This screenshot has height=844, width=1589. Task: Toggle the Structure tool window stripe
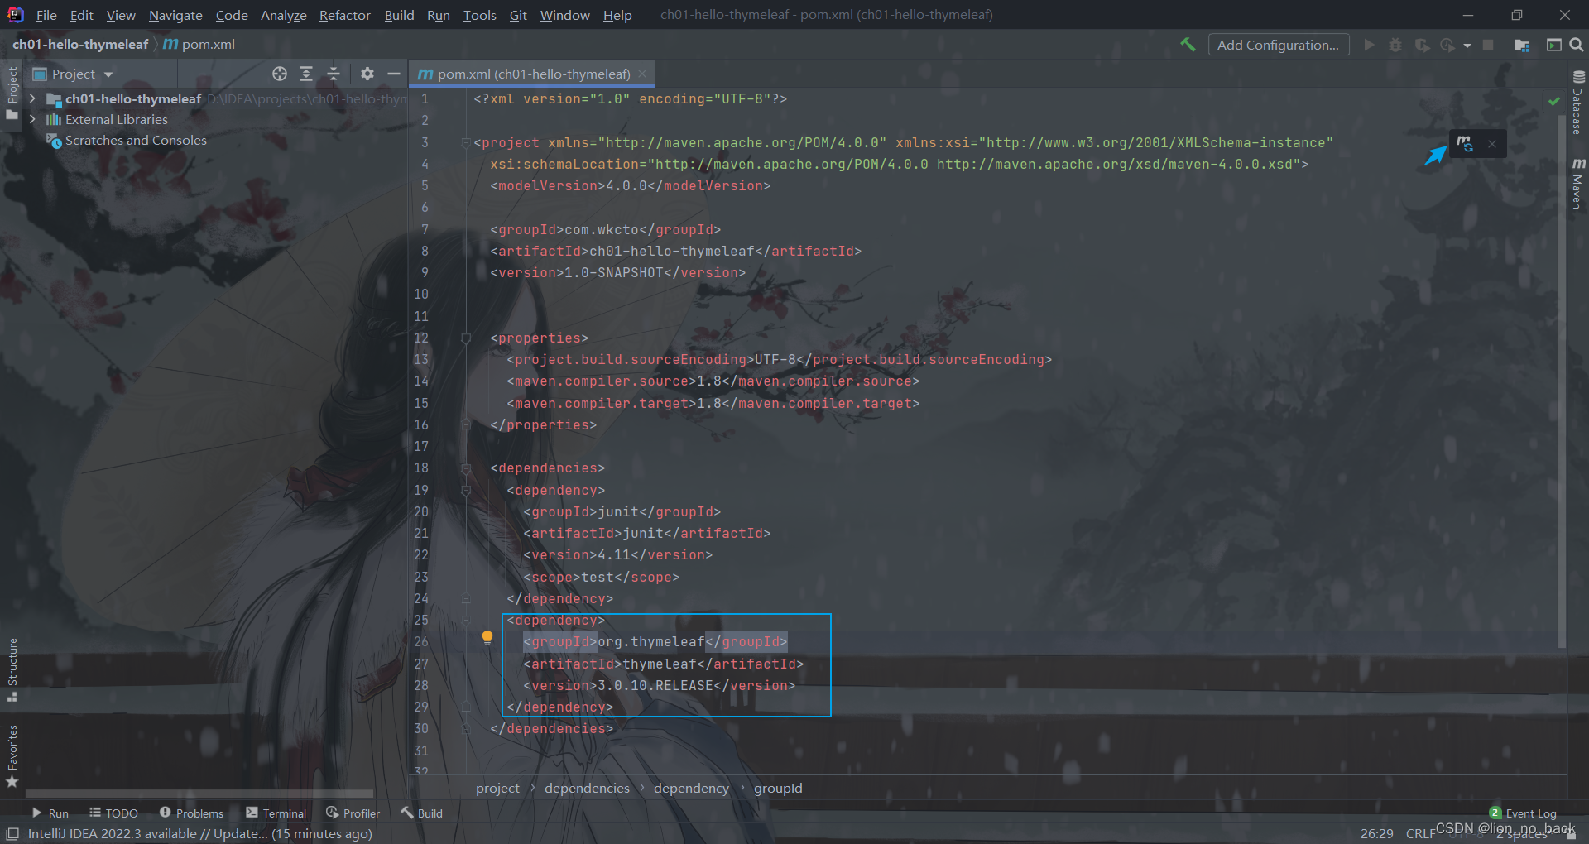[x=12, y=669]
